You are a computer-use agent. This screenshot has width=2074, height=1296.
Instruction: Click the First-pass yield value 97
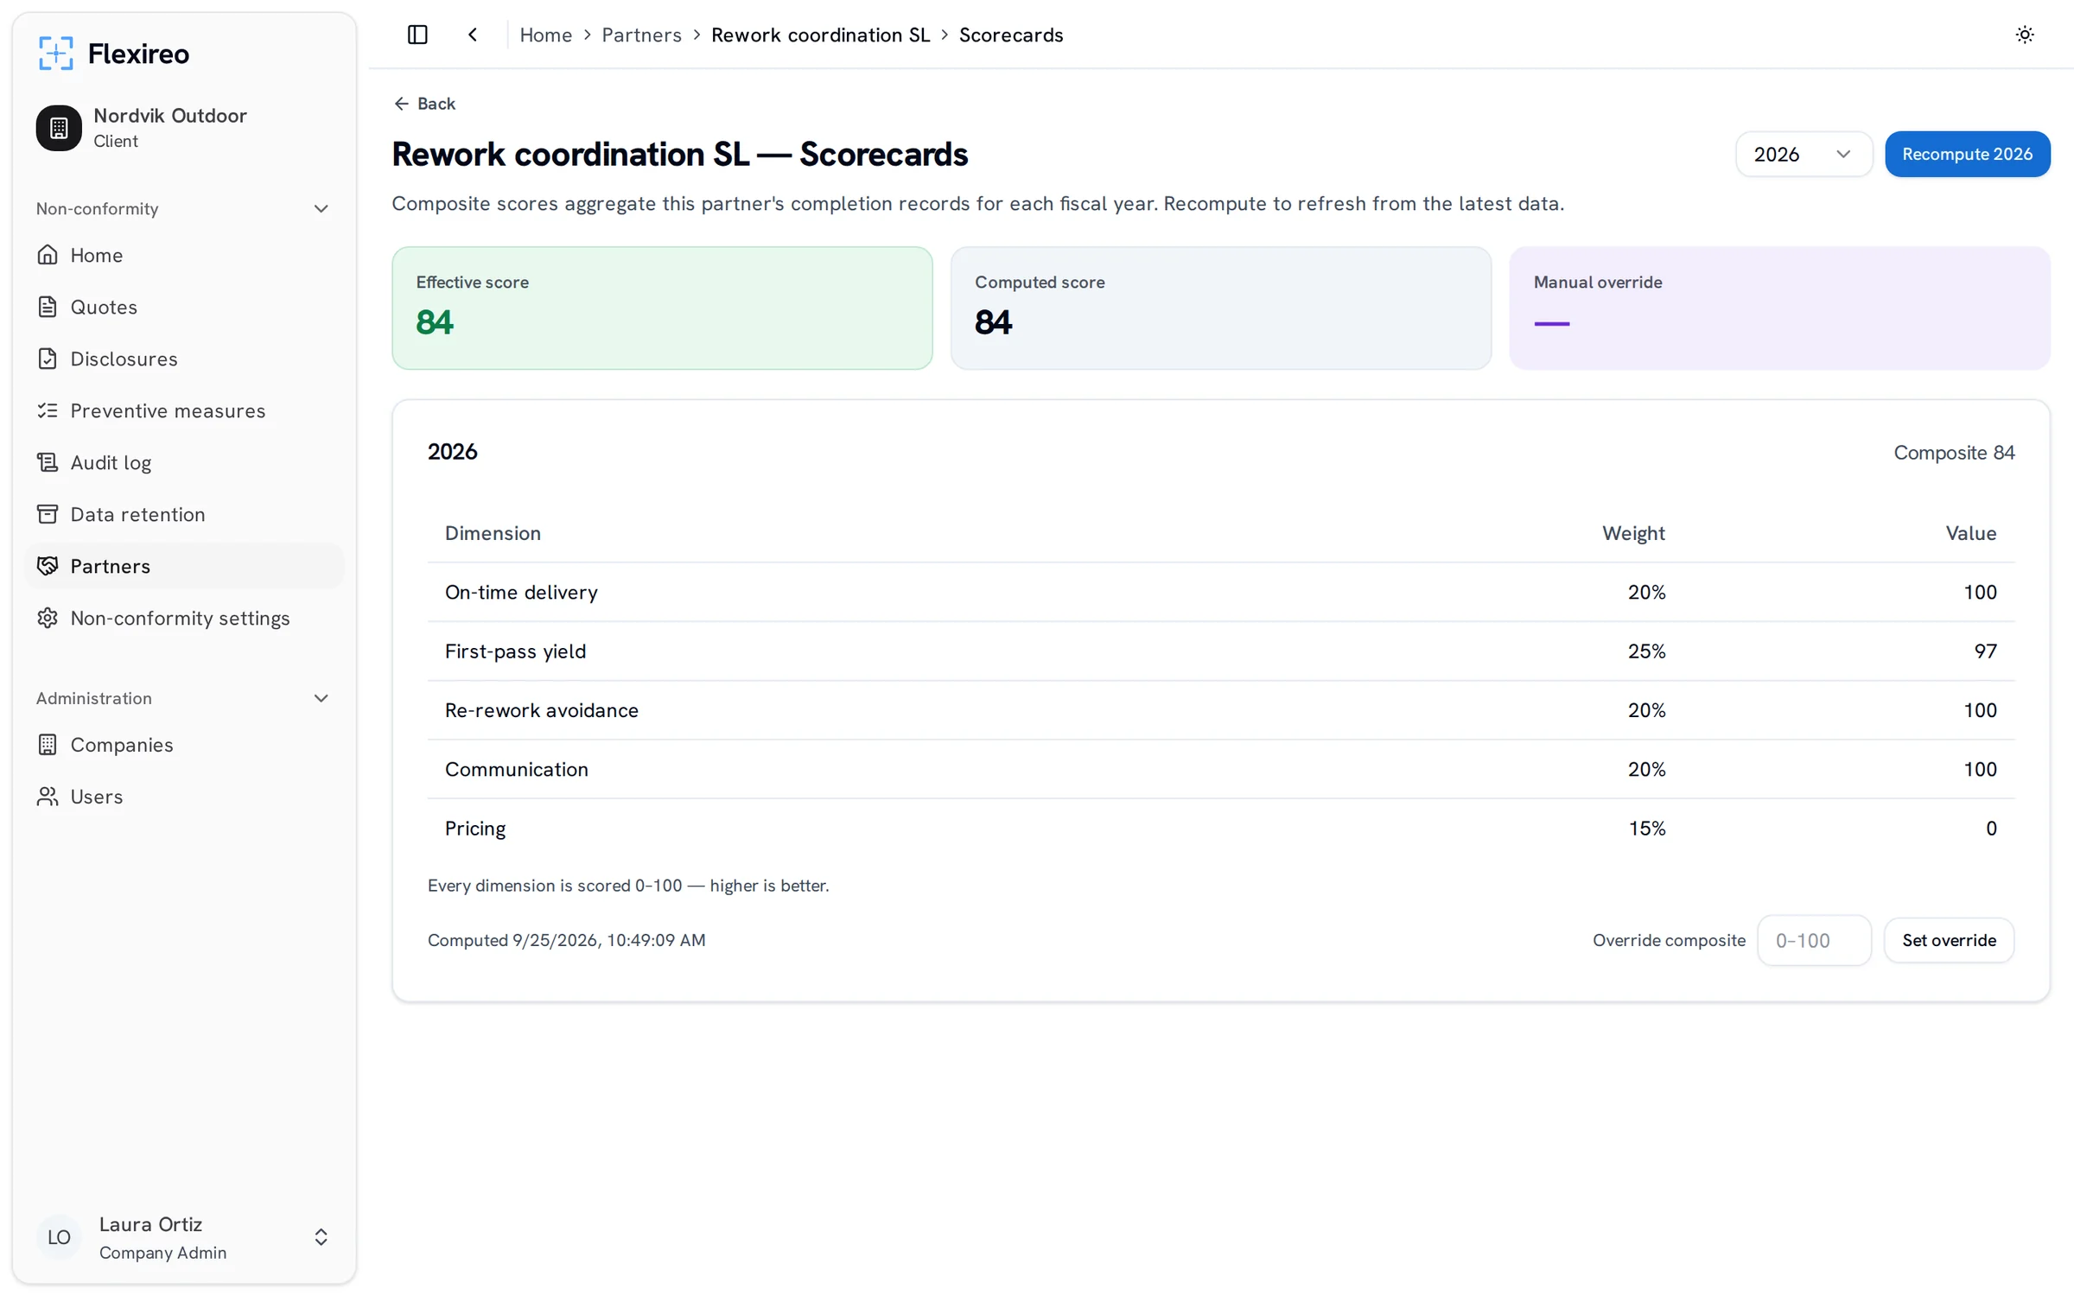[x=1985, y=651]
